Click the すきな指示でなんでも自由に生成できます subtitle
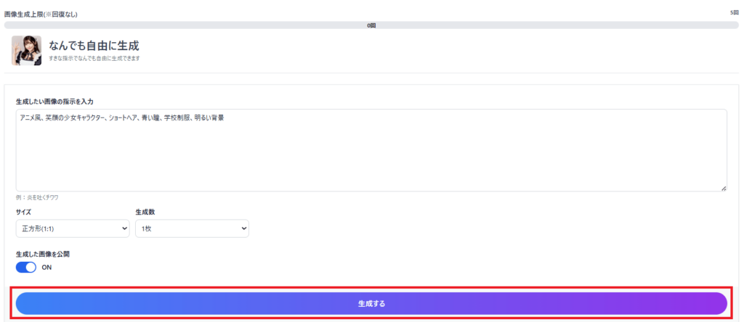This screenshot has height=322, width=744. (94, 59)
